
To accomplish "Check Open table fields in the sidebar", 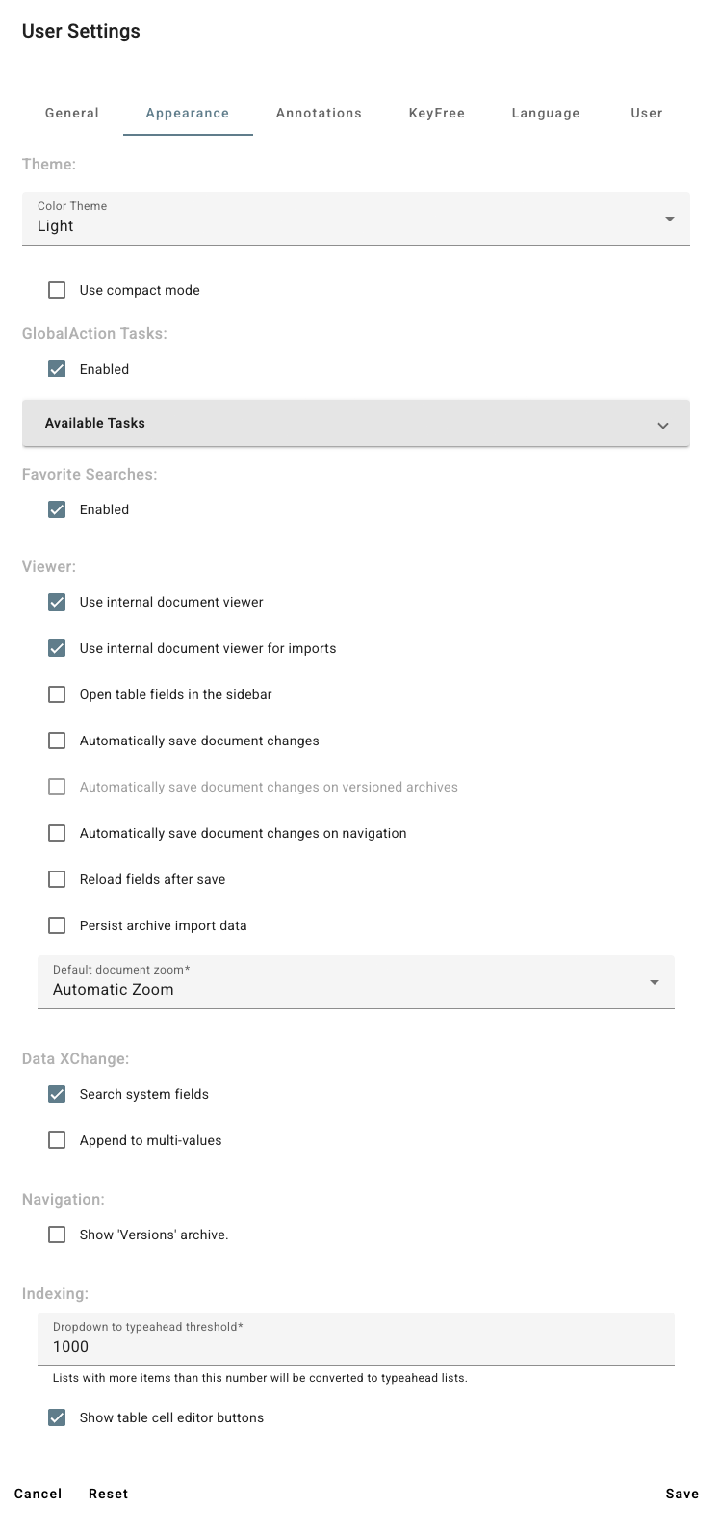I will coord(57,694).
